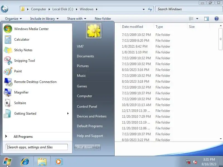
Task: Click the network status tray icon
Action: point(188,162)
